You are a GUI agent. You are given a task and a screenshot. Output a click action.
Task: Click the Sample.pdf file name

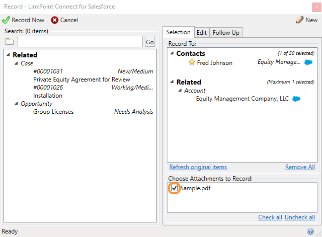click(x=195, y=188)
